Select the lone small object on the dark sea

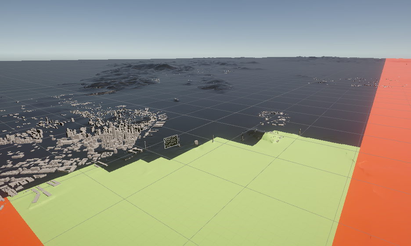(176, 100)
